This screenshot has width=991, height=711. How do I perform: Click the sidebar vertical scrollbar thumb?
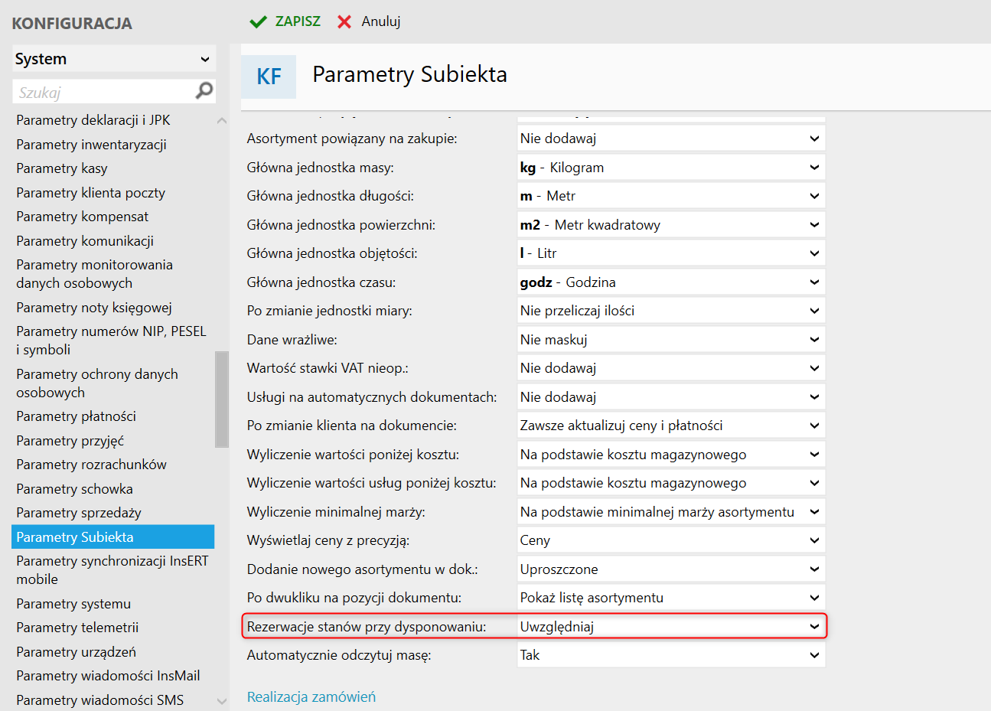(x=222, y=398)
